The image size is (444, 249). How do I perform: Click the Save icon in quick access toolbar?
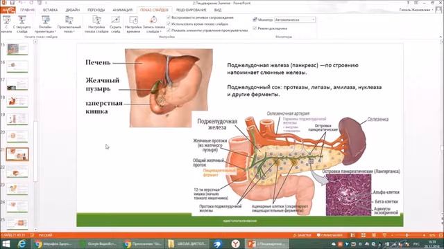point(12,3)
